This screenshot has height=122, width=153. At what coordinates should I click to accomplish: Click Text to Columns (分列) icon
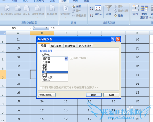tap(135, 10)
